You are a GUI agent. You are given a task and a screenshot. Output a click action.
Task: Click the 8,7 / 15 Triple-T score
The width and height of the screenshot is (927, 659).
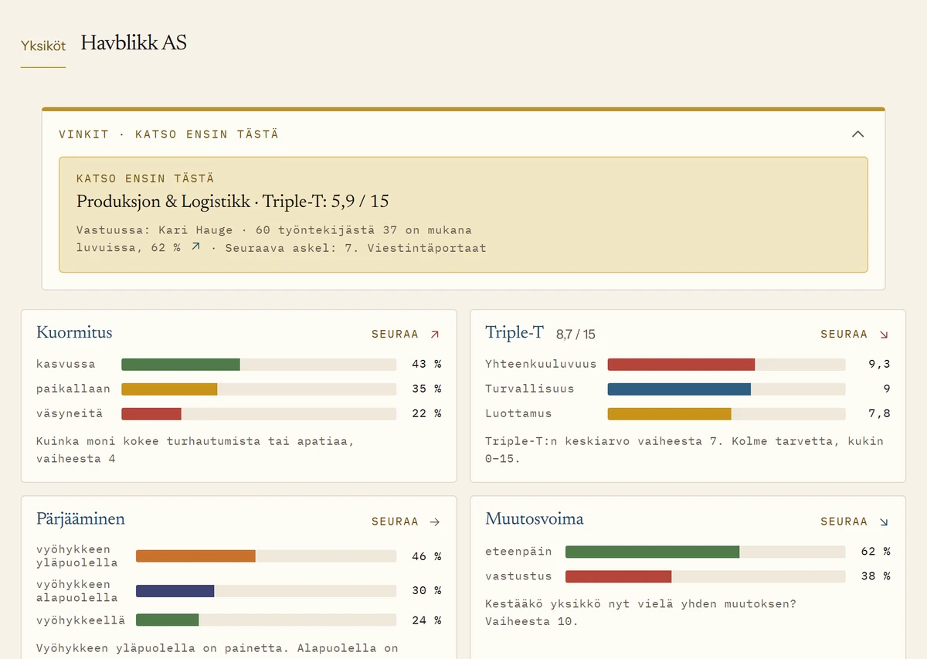(576, 335)
